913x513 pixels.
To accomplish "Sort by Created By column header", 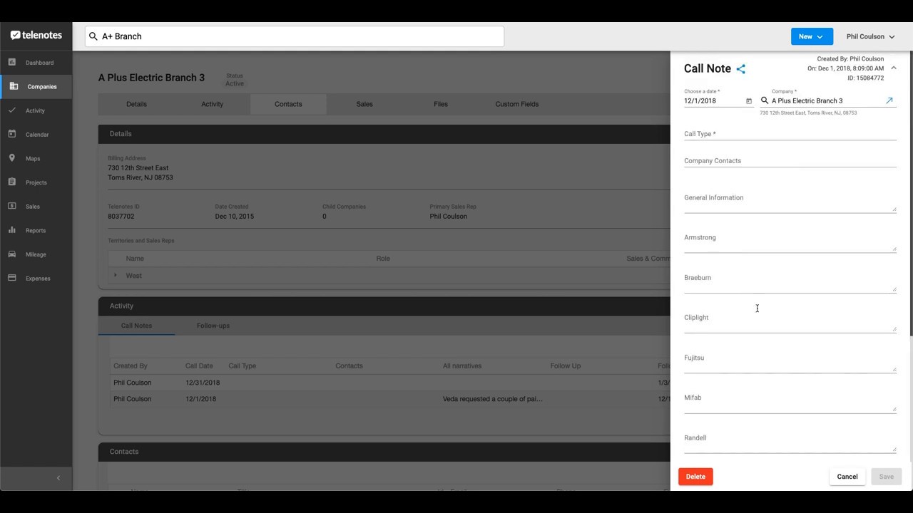I will coord(131,366).
